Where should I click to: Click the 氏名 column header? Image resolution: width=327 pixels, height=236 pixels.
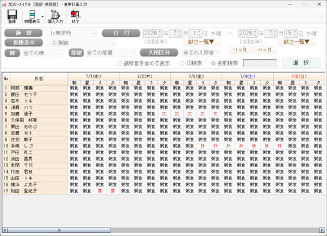tap(39, 78)
